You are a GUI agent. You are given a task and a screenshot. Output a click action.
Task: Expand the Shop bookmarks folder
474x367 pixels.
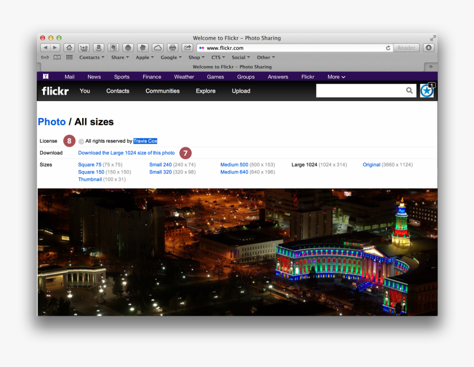pos(196,57)
